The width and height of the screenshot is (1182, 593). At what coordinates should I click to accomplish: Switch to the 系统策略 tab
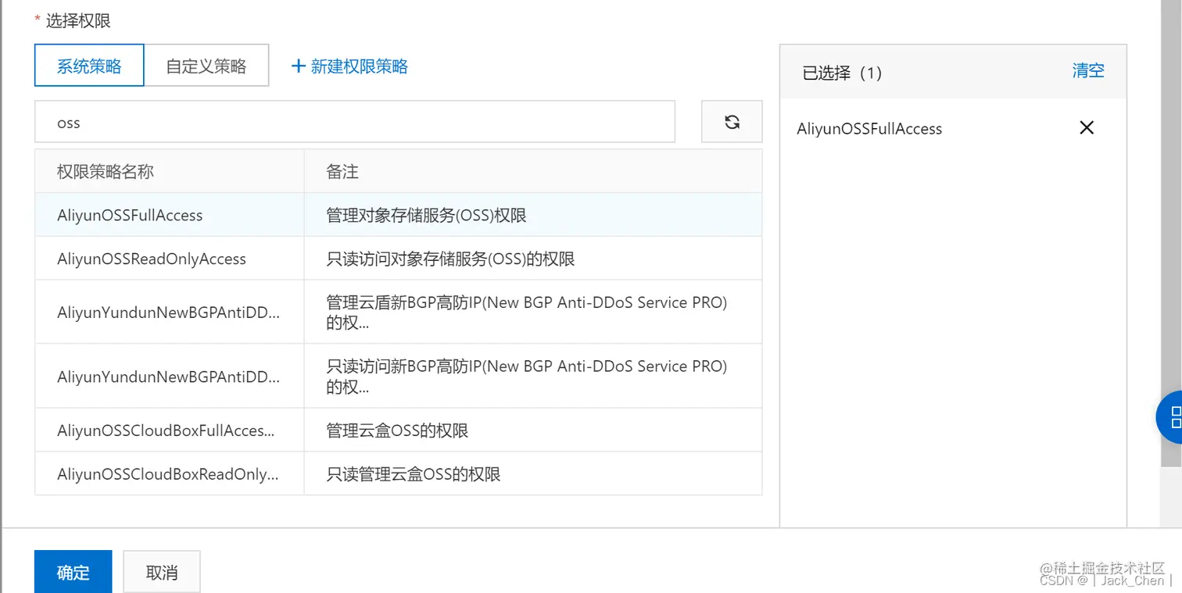point(89,66)
